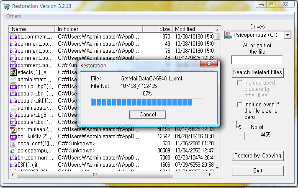This screenshot has height=188, width=298.
Task: Click the GIF icon beside 03[1].gif
Action: (13, 165)
